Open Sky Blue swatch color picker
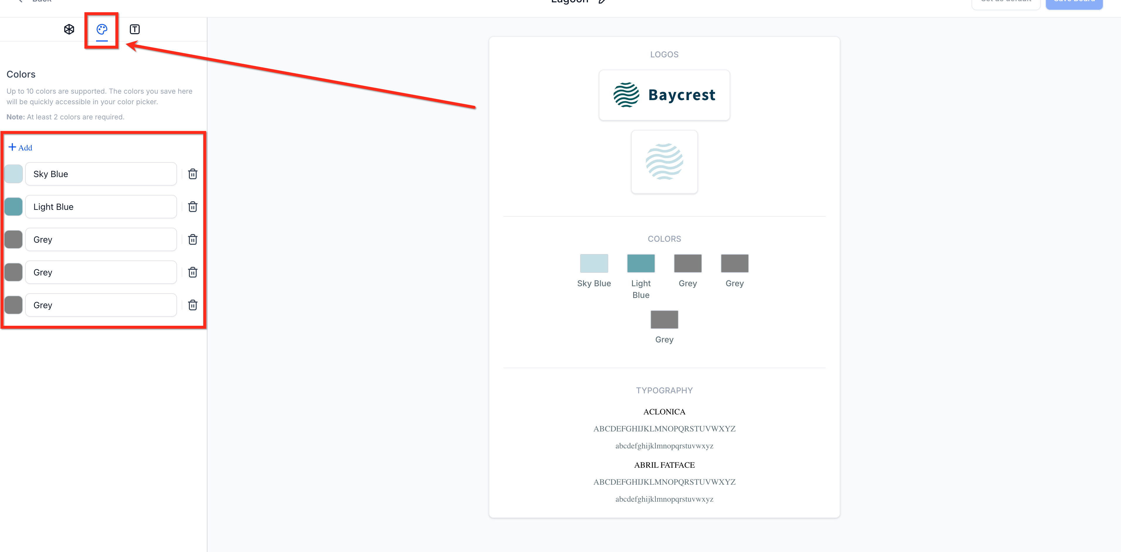Screen dimensions: 1121x552 13,174
